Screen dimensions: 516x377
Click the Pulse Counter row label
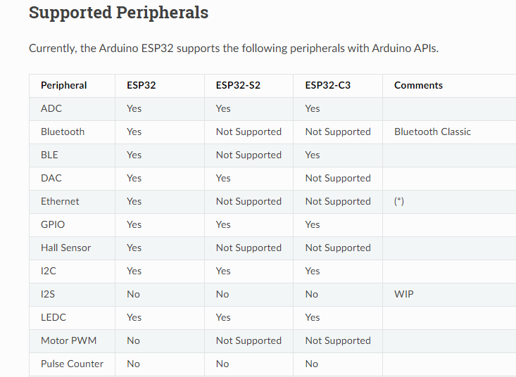72,364
